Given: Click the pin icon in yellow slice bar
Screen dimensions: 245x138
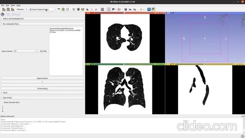Looking at the screenshot, I should pyautogui.click(x=166, y=64).
